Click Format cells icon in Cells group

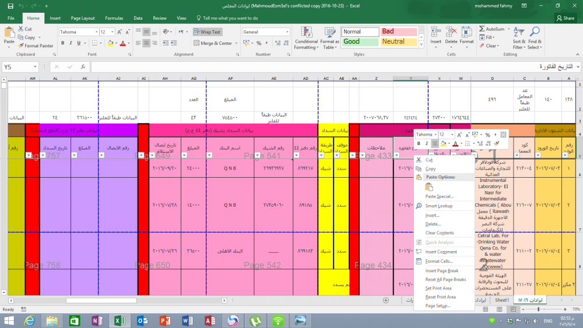pyautogui.click(x=466, y=33)
